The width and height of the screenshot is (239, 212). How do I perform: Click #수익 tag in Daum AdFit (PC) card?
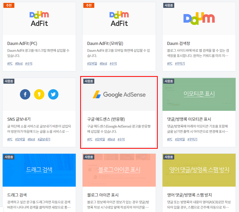(29, 64)
